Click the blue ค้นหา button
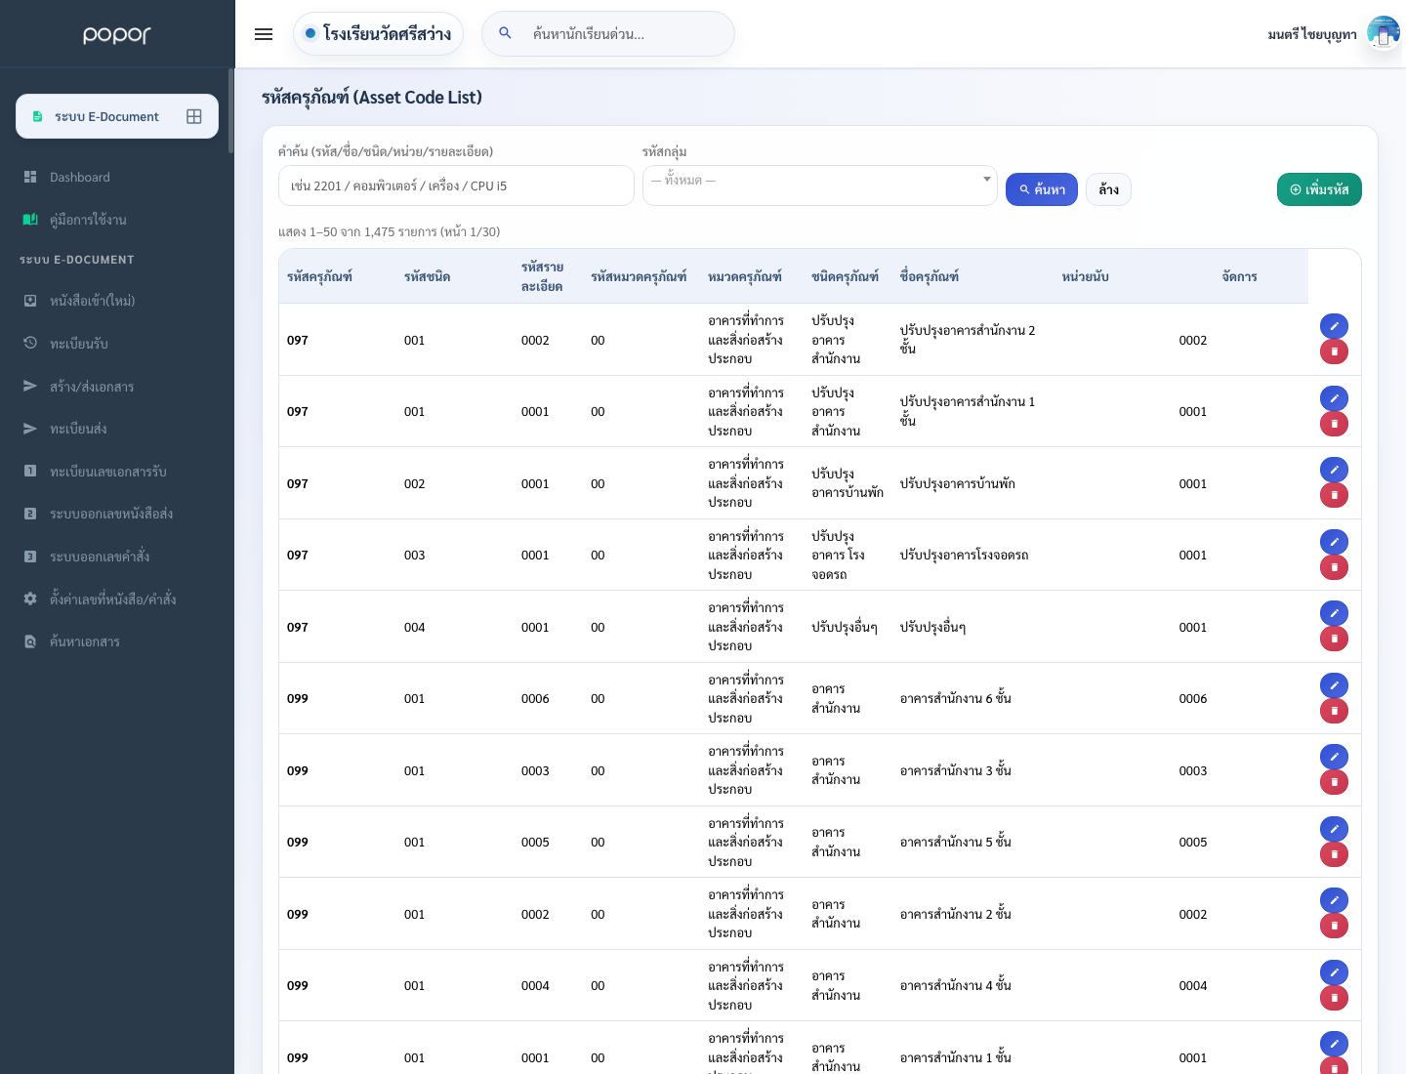This screenshot has width=1406, height=1074. click(x=1042, y=189)
